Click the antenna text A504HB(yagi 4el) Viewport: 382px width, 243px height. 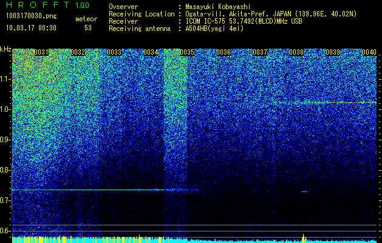pos(214,29)
